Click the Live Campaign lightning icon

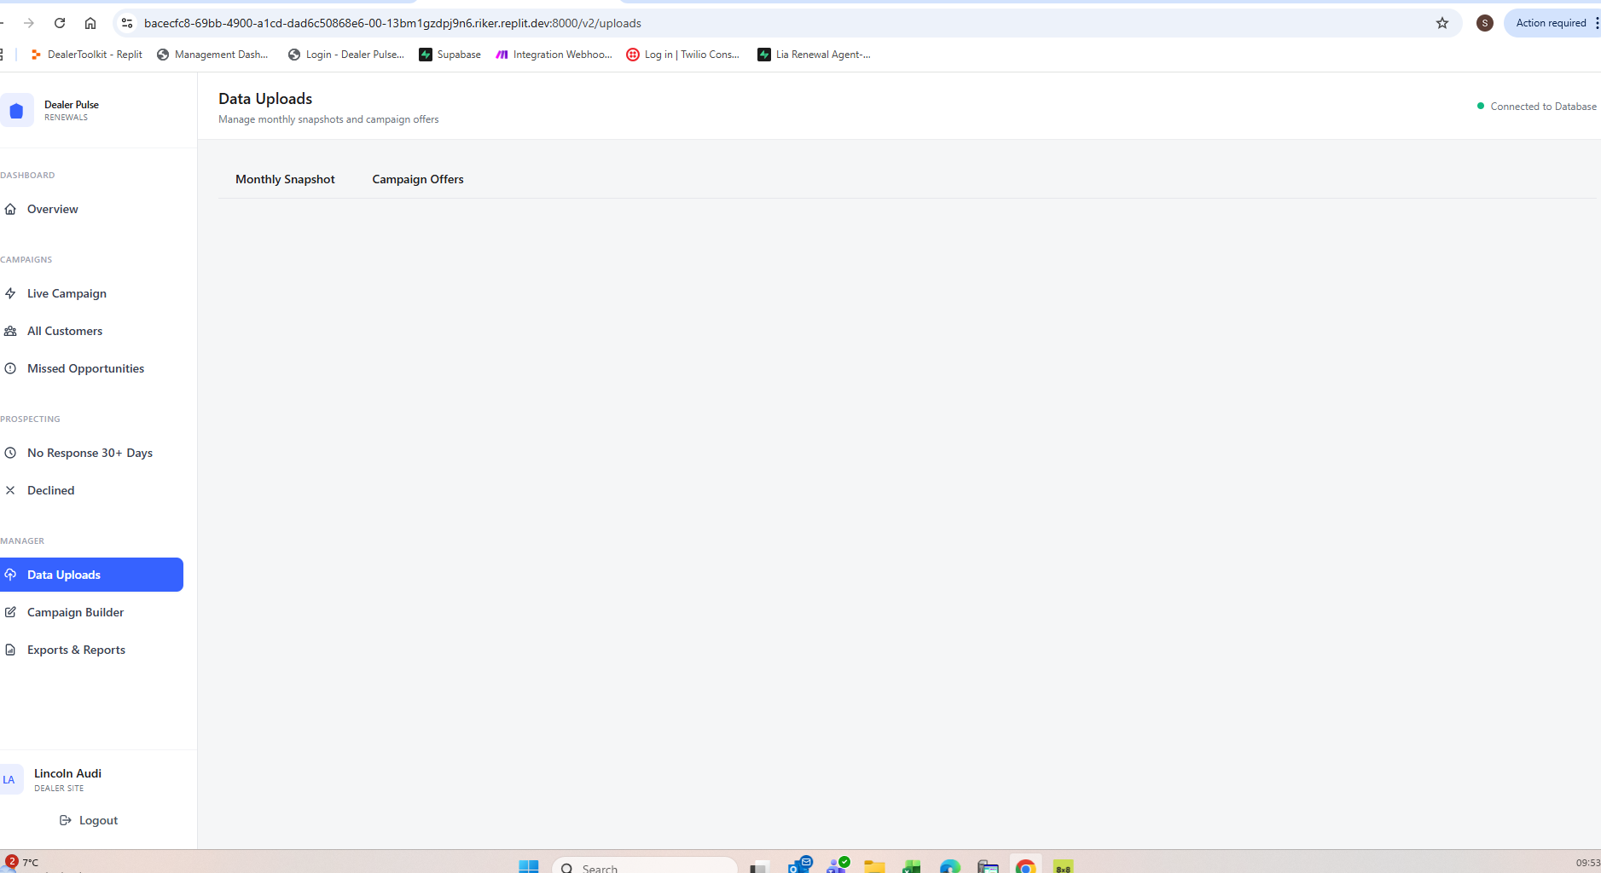[10, 293]
